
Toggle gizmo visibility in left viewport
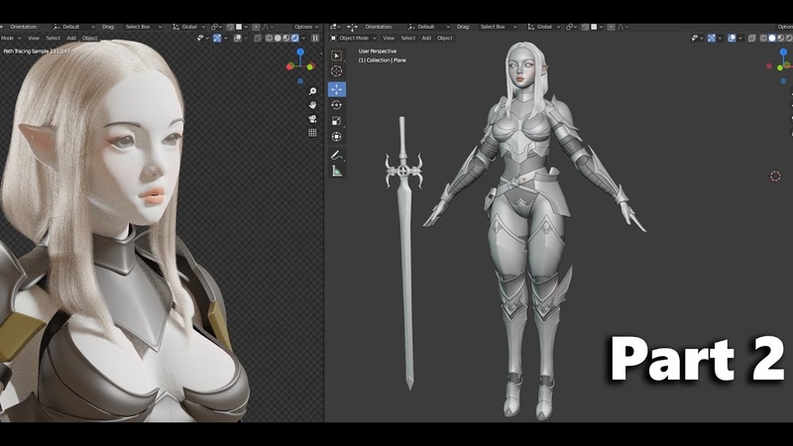click(217, 38)
